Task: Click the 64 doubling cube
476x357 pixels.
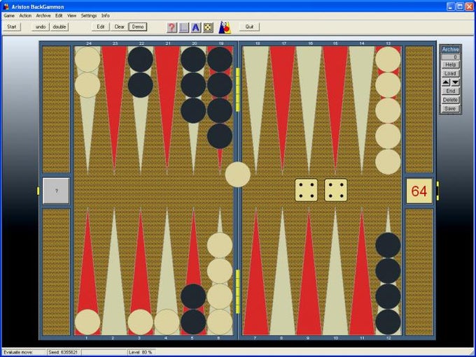Action: (x=419, y=191)
